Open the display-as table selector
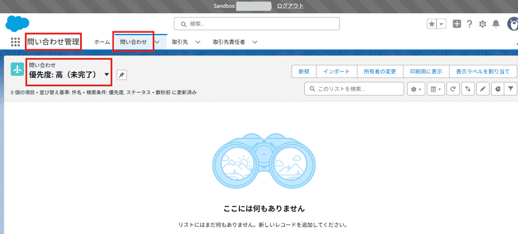 436,89
